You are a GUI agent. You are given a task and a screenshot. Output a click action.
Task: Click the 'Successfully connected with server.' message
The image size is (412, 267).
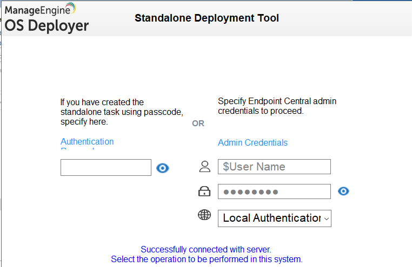tap(206, 249)
